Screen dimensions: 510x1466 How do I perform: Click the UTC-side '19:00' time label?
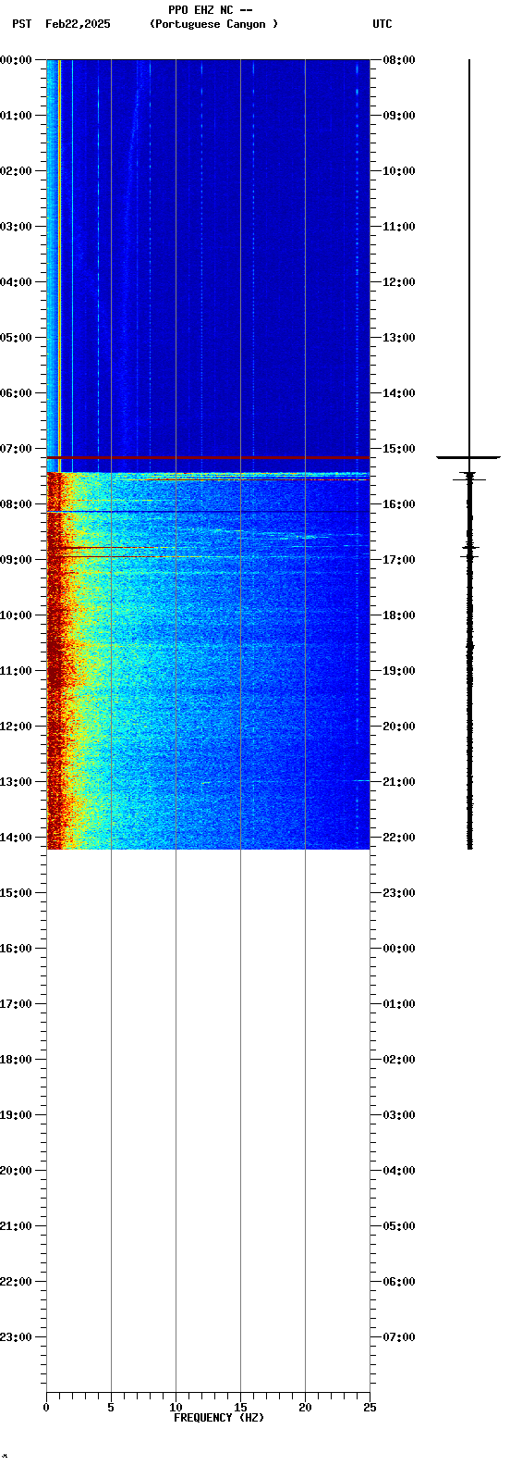[398, 671]
